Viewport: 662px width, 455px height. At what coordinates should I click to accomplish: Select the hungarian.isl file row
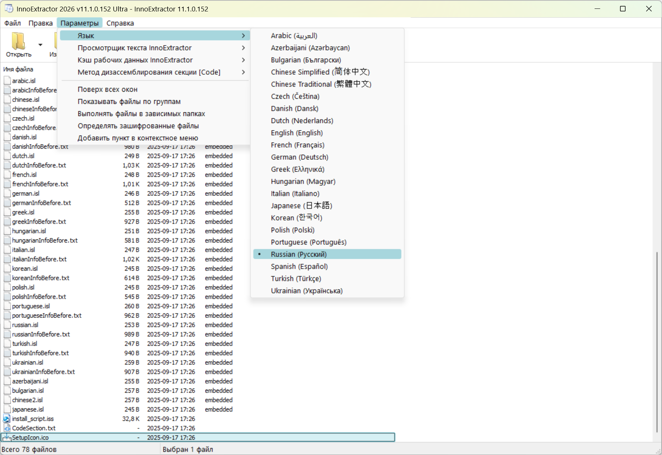[x=198, y=231]
